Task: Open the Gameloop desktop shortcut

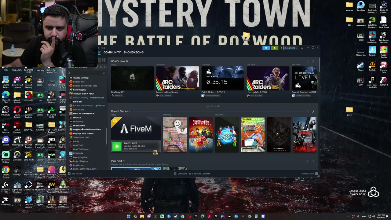Action: point(361,6)
